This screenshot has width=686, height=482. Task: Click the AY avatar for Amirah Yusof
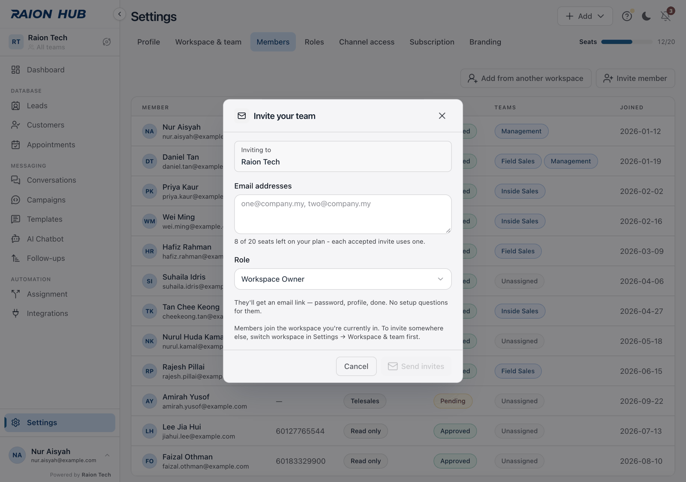pos(150,401)
